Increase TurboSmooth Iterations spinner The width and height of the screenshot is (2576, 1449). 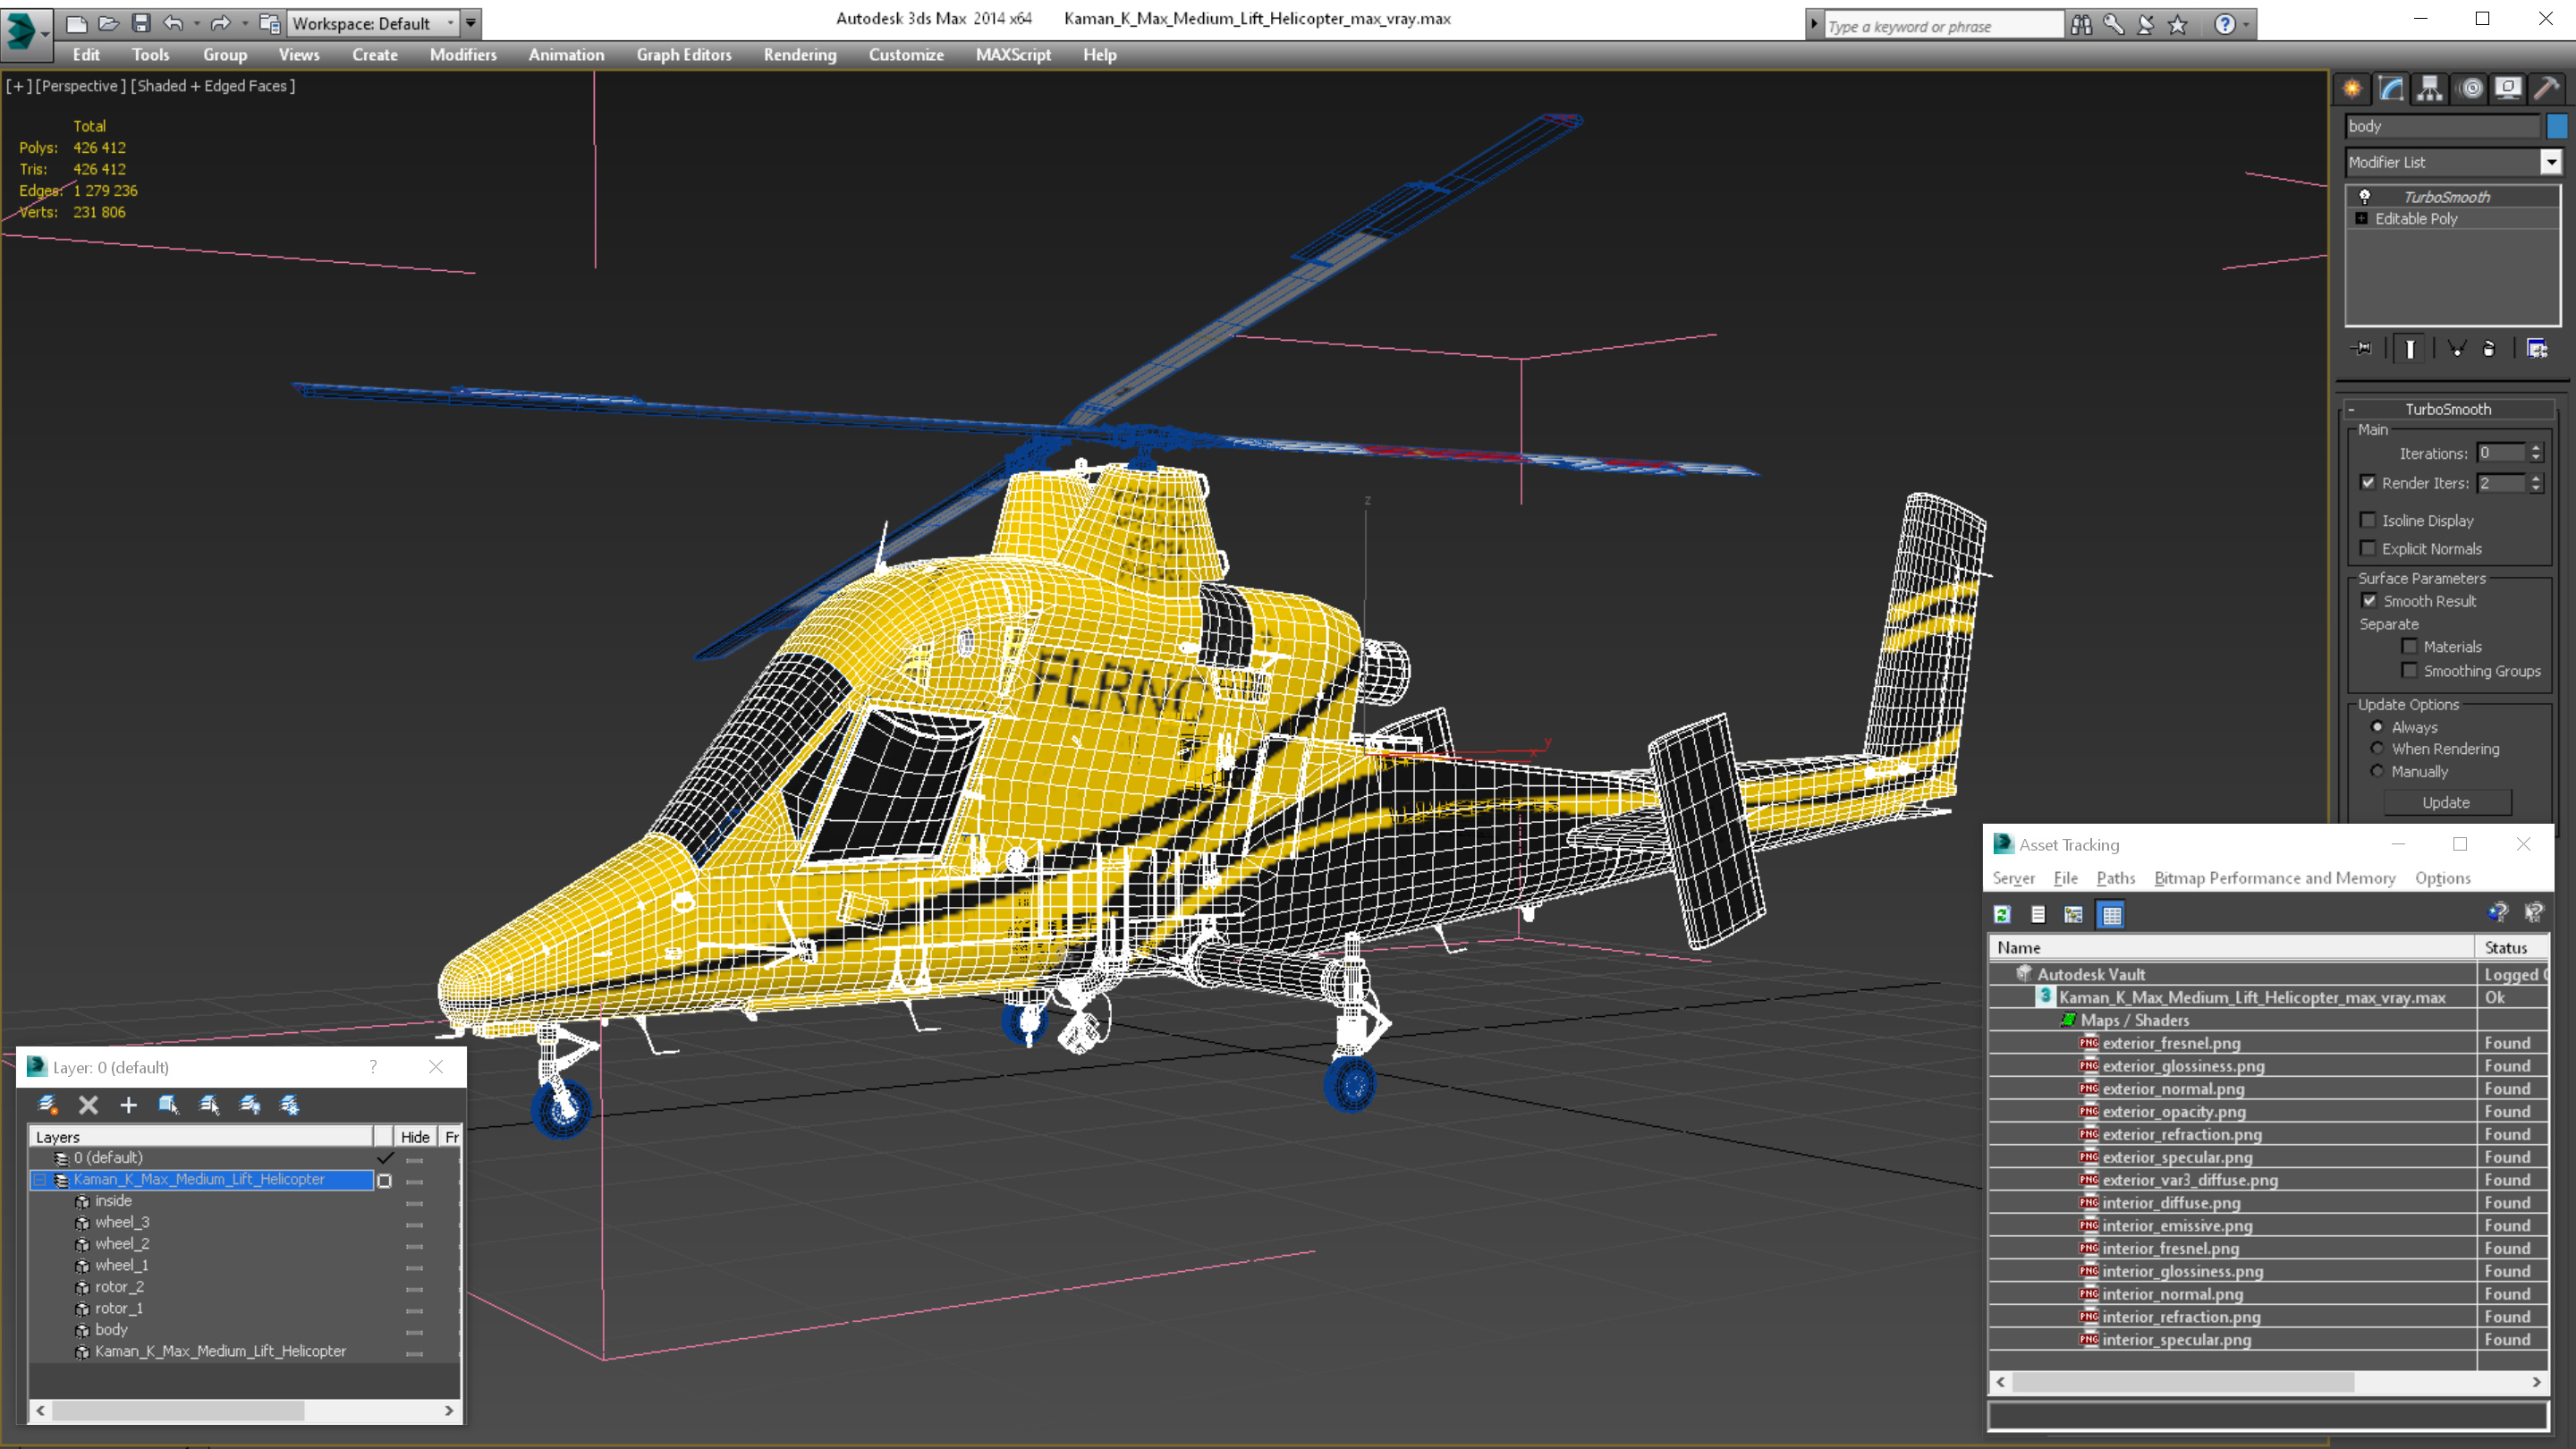(2537, 449)
